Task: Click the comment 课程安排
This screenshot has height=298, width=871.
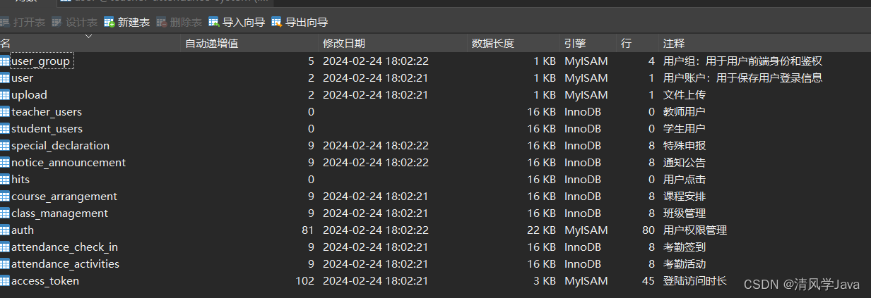Action: (x=685, y=197)
